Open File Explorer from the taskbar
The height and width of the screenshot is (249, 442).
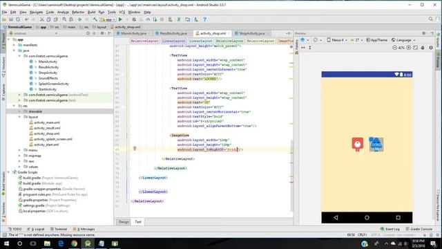[x=47, y=243]
